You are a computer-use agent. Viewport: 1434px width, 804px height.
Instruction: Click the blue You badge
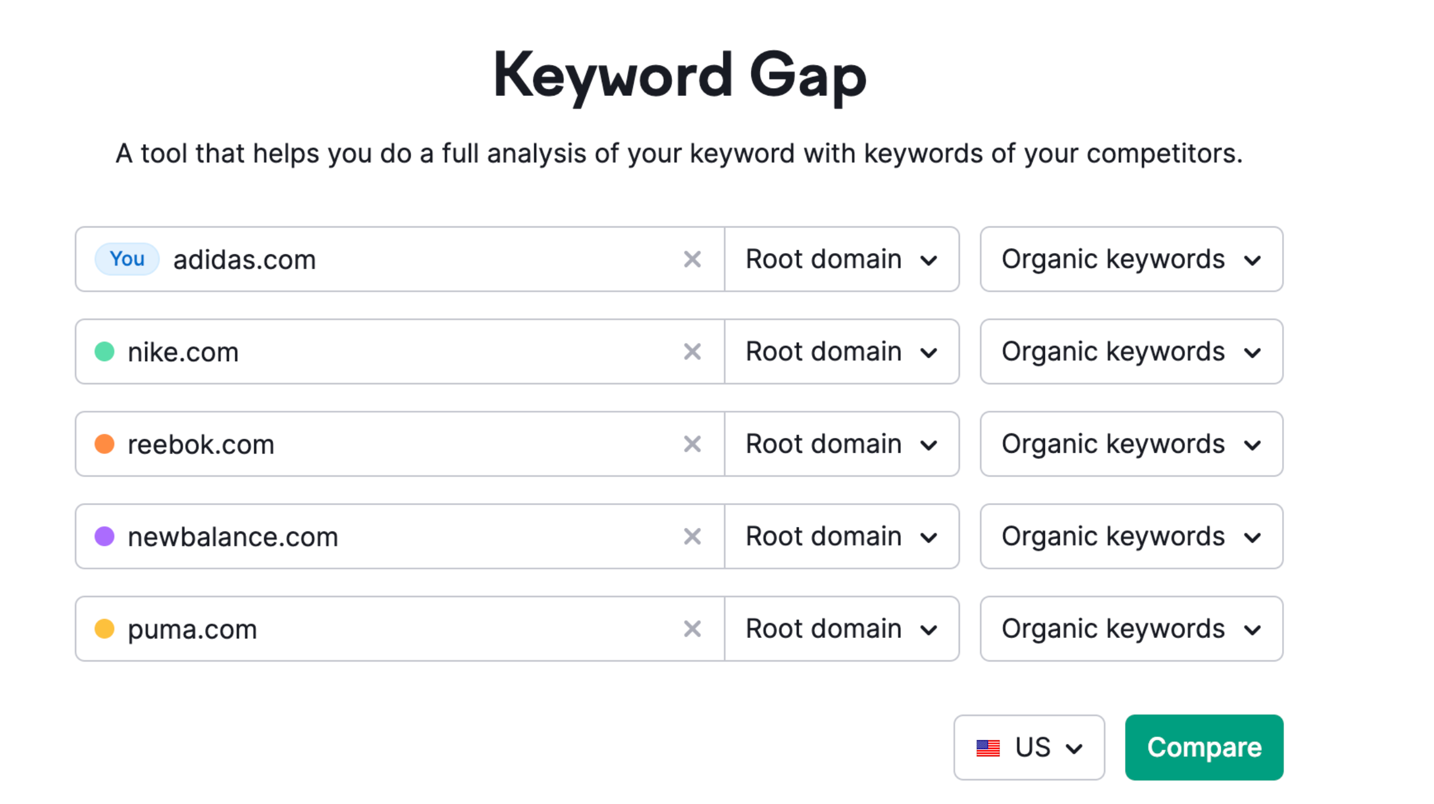point(127,259)
